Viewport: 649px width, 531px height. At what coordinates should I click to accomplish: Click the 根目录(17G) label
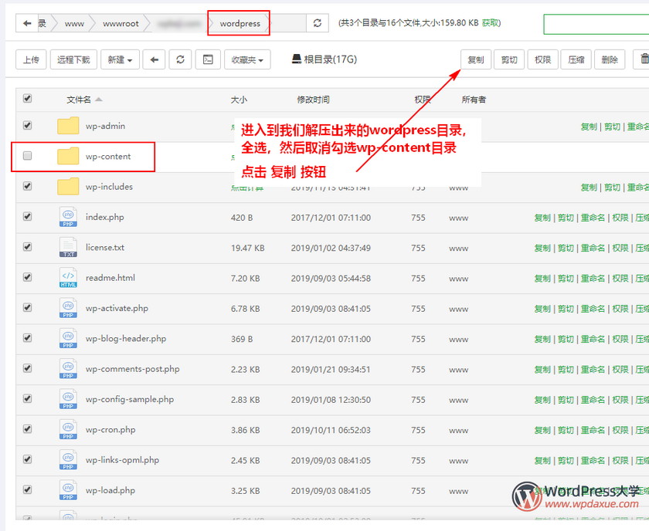coord(331,59)
